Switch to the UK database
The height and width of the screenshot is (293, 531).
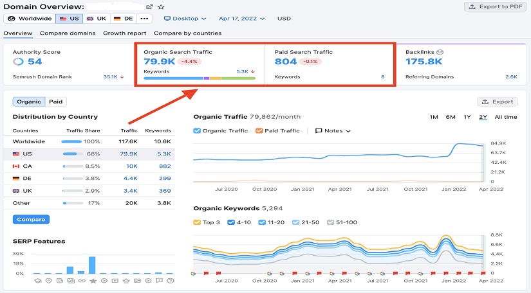(x=97, y=19)
